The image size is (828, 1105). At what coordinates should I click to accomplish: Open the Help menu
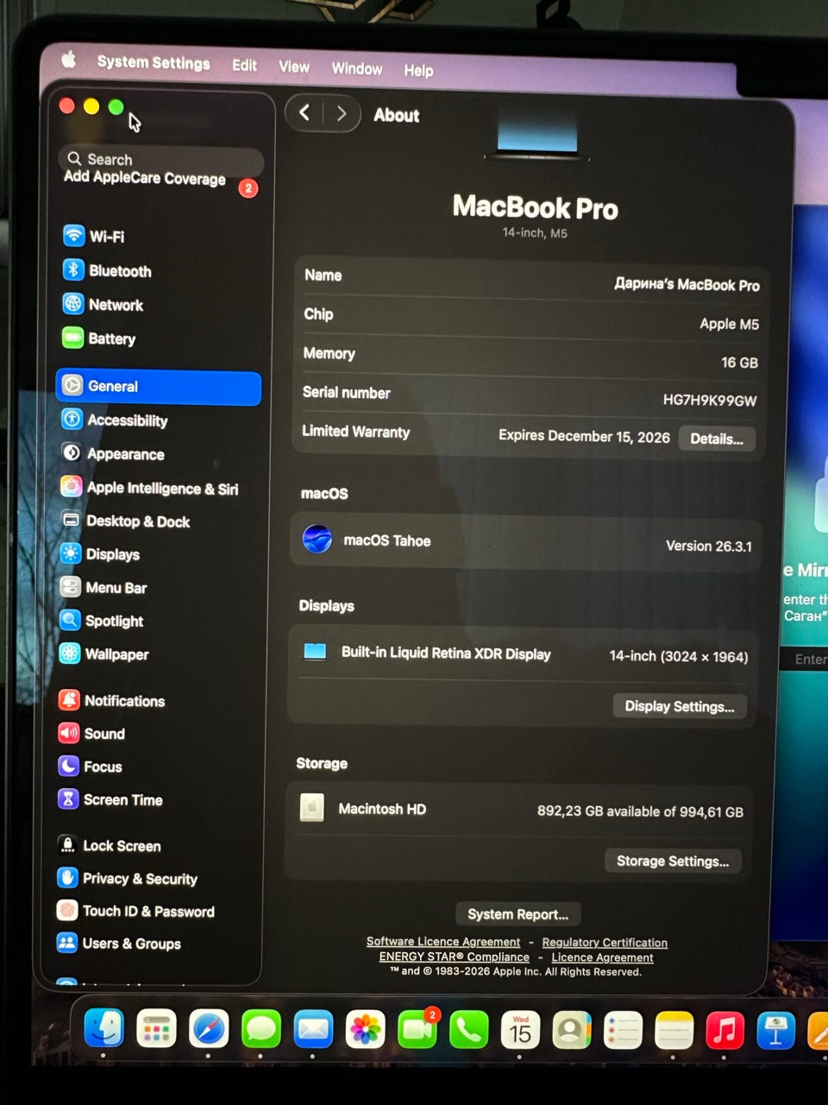click(x=418, y=70)
